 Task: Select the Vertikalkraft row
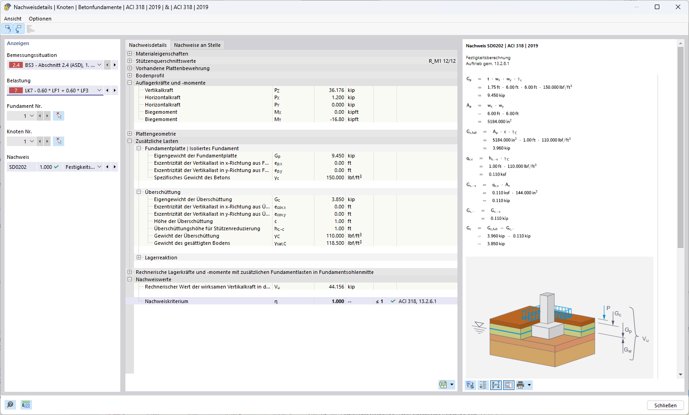point(296,90)
